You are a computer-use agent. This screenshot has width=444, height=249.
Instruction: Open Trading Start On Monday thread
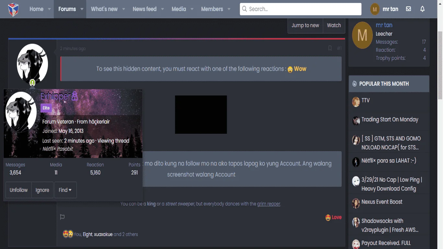[390, 119]
